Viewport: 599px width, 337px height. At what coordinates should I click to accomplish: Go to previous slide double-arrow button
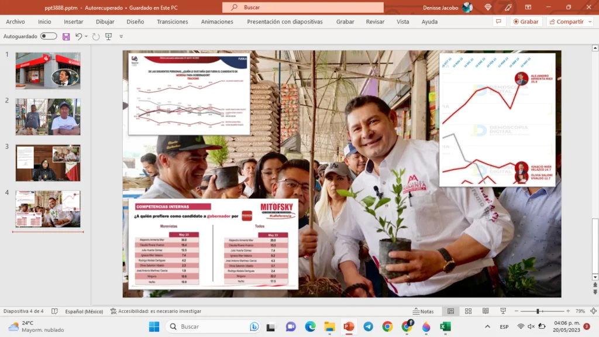[595, 285]
